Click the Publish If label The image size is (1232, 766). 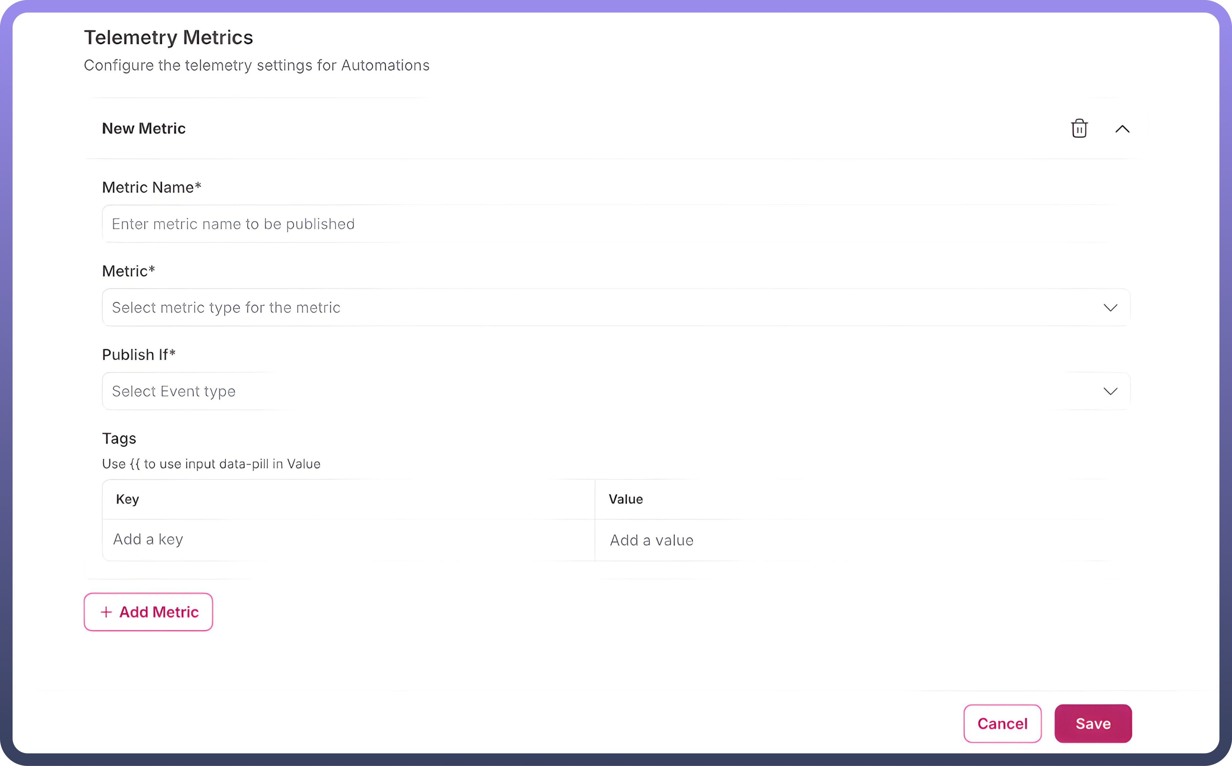point(138,355)
